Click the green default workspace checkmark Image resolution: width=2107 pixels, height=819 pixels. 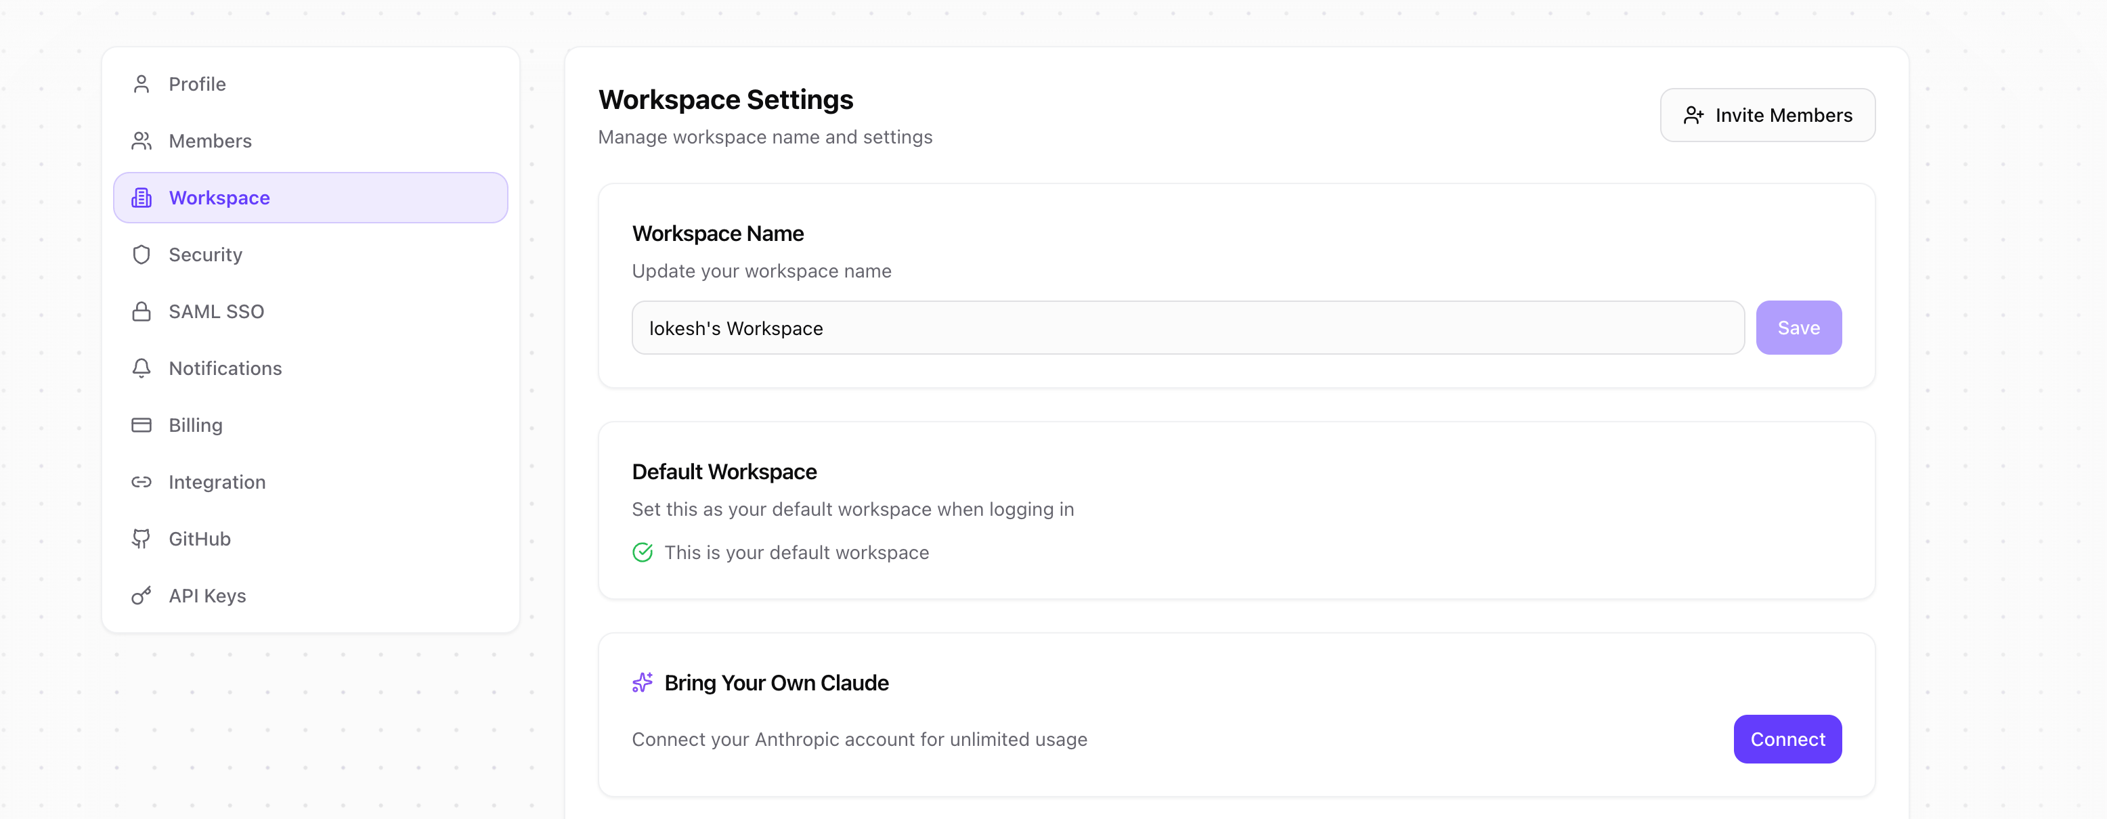(x=643, y=552)
